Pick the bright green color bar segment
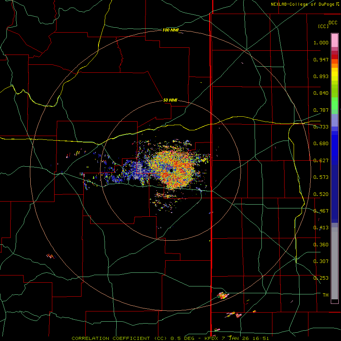Image resolution: width=341 pixels, height=341 pixels. pyautogui.click(x=335, y=103)
